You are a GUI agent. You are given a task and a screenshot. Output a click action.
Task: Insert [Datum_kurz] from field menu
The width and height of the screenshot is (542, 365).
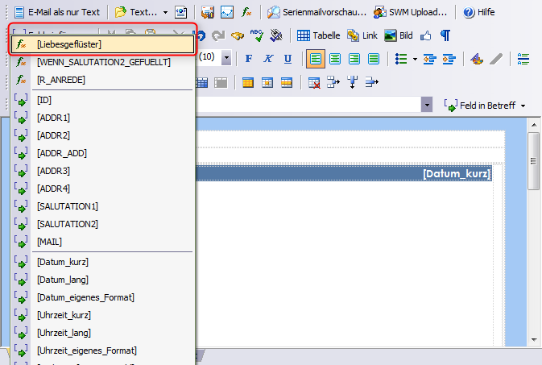(x=102, y=262)
